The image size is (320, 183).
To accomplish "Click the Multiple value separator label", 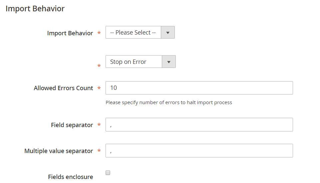I will [59, 151].
